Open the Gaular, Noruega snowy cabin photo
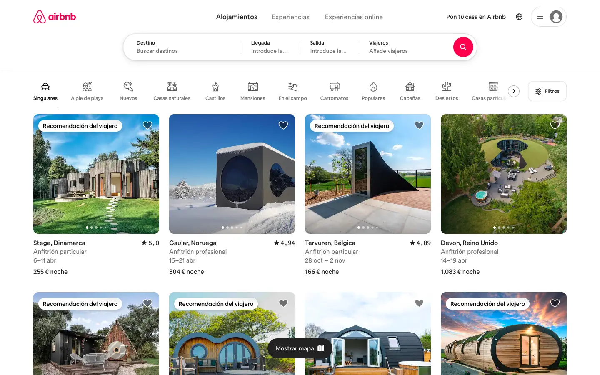Viewport: 600px width, 375px height. click(232, 174)
